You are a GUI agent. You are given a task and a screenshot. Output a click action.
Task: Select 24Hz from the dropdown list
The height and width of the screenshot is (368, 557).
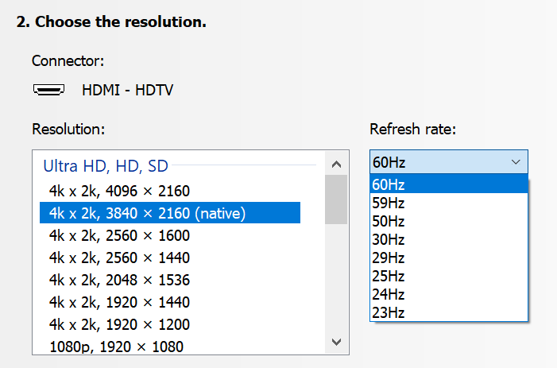[x=448, y=294]
